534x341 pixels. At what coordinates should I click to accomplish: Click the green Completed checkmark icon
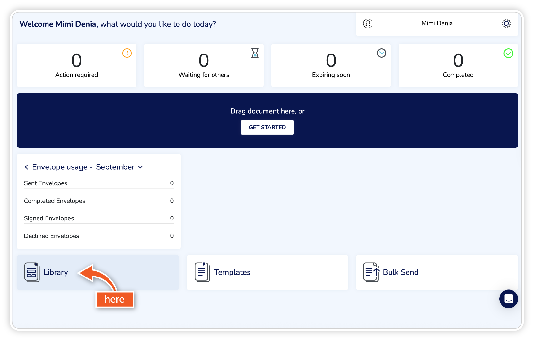508,53
